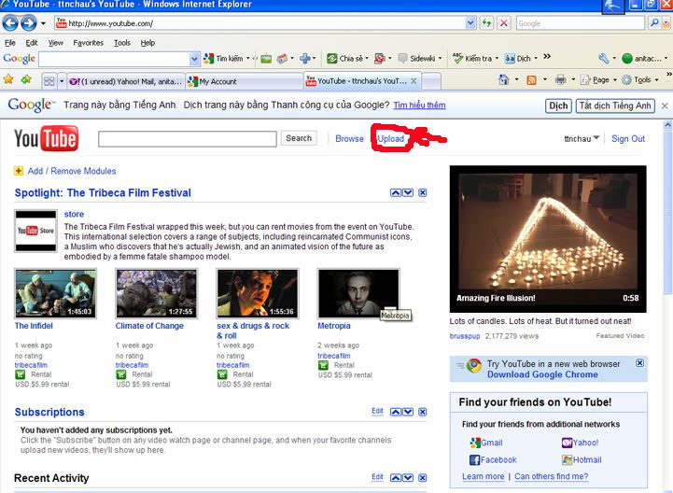Click the red Stop loading icon

coord(504,22)
